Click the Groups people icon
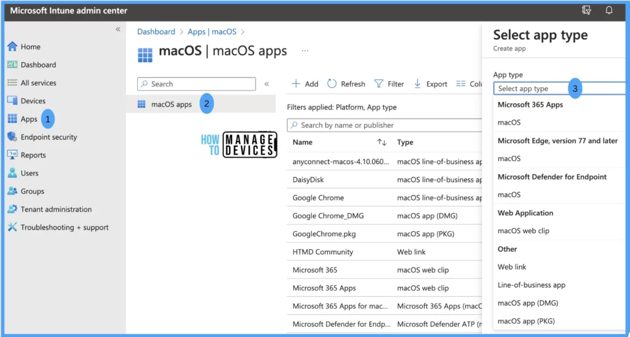This screenshot has width=630, height=337. pyautogui.click(x=12, y=191)
